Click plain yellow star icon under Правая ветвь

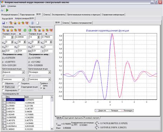pyautogui.click(x=43, y=30)
